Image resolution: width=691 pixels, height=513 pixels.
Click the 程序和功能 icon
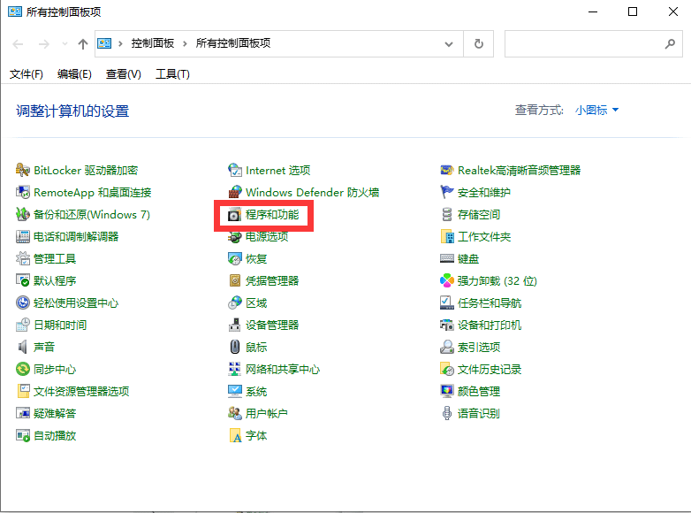(235, 214)
